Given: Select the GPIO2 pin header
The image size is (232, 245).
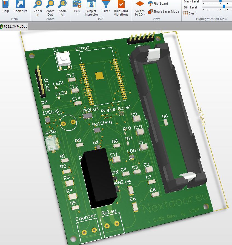Looking at the screenshot, I should tap(40, 82).
